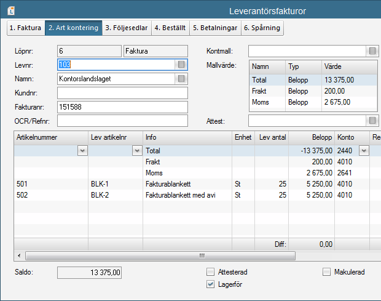Click the Levnr field containing 103
The width and height of the screenshot is (381, 301).
pos(116,65)
